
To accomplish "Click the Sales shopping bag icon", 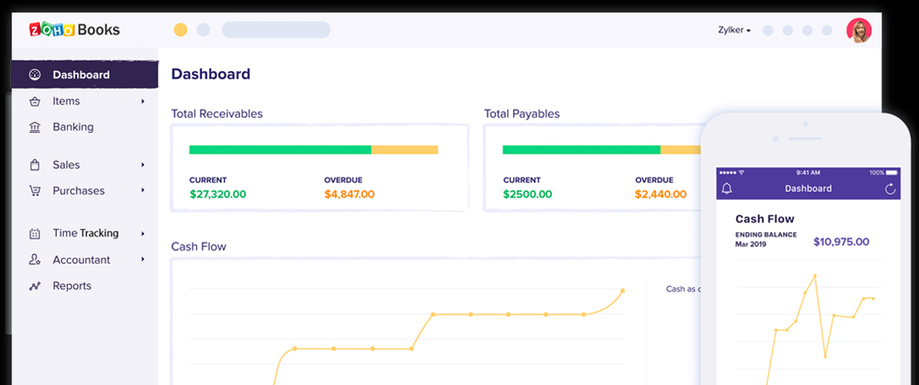I will pos(34,165).
